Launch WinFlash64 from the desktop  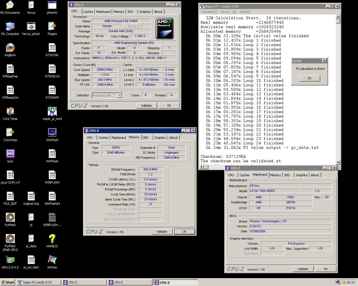point(52,198)
